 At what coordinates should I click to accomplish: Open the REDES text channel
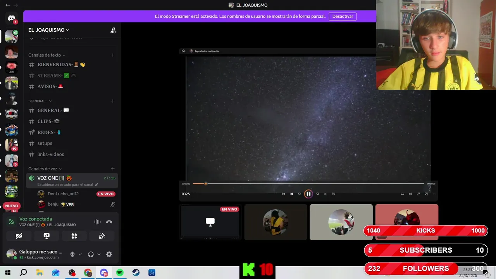(72, 132)
